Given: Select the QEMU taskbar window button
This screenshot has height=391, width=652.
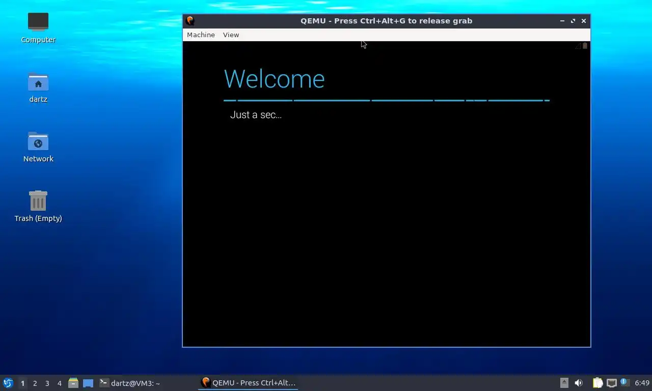Looking at the screenshot, I should coord(249,383).
